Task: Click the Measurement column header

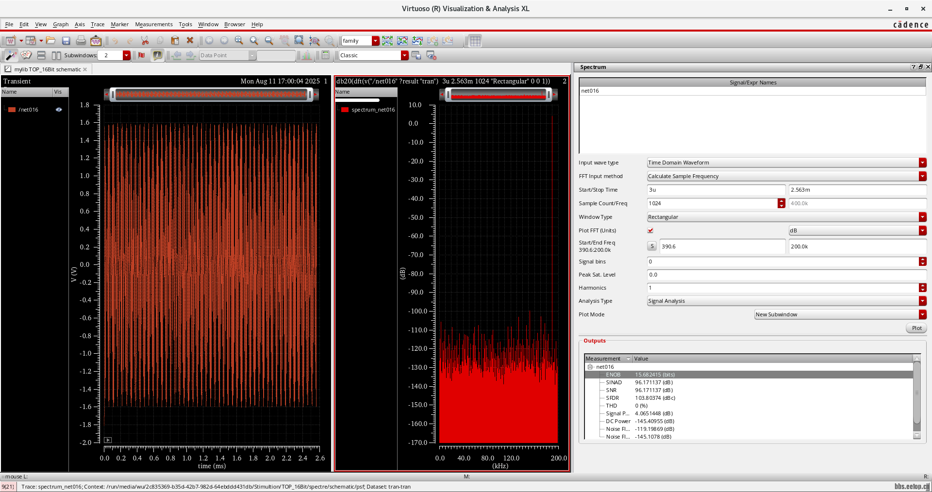Action: 608,359
